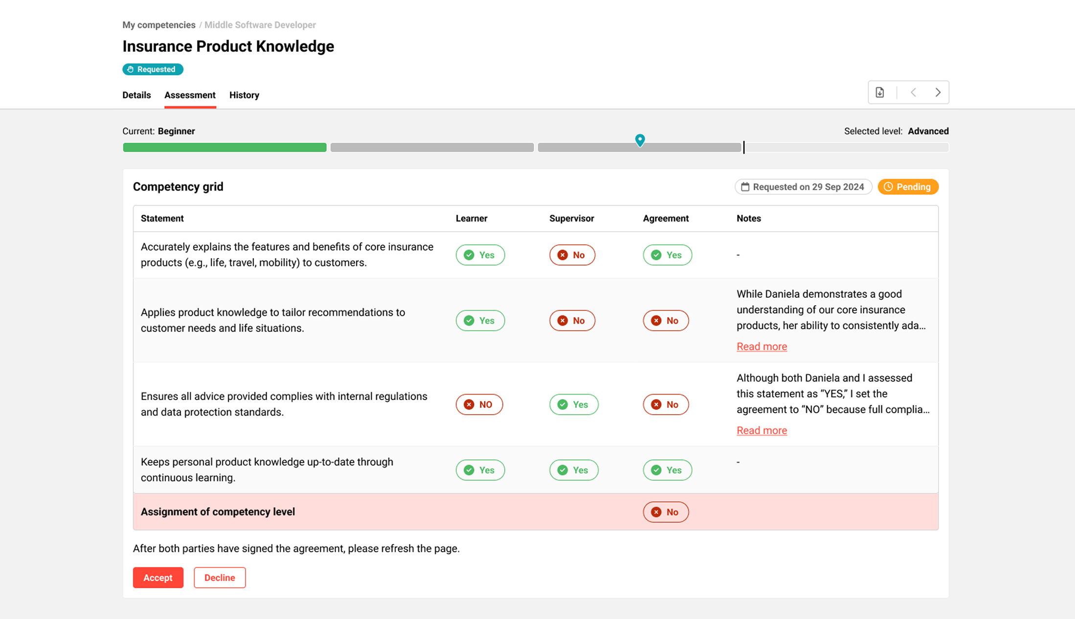1075x619 pixels.
Task: Toggle Learner's Yes for accurately explains features statement
Action: [480, 255]
